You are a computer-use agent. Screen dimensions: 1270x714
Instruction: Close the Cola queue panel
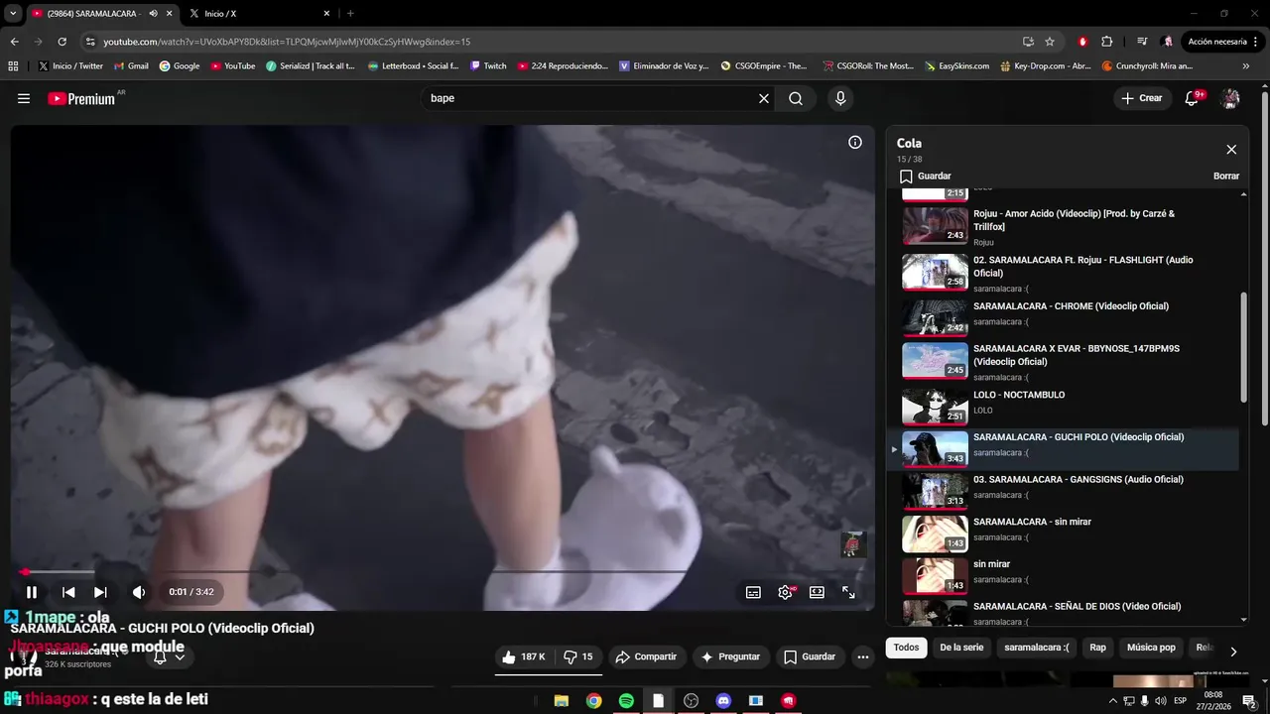click(1231, 150)
